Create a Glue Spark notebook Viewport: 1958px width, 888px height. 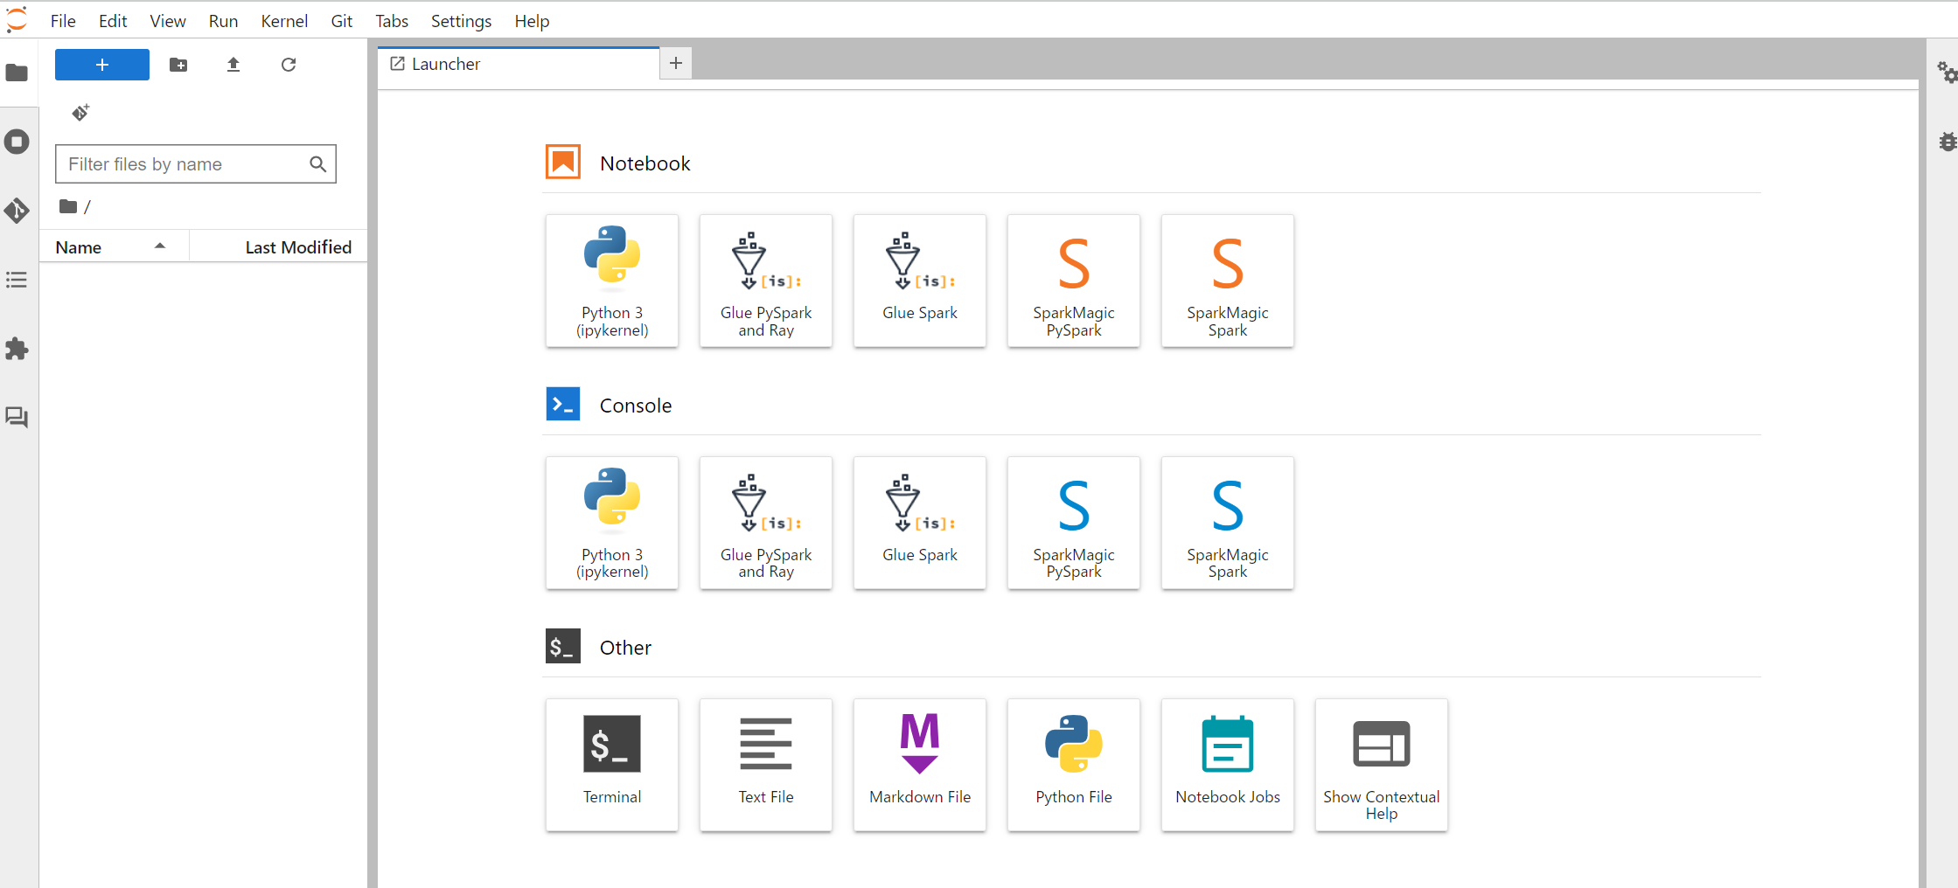click(920, 281)
